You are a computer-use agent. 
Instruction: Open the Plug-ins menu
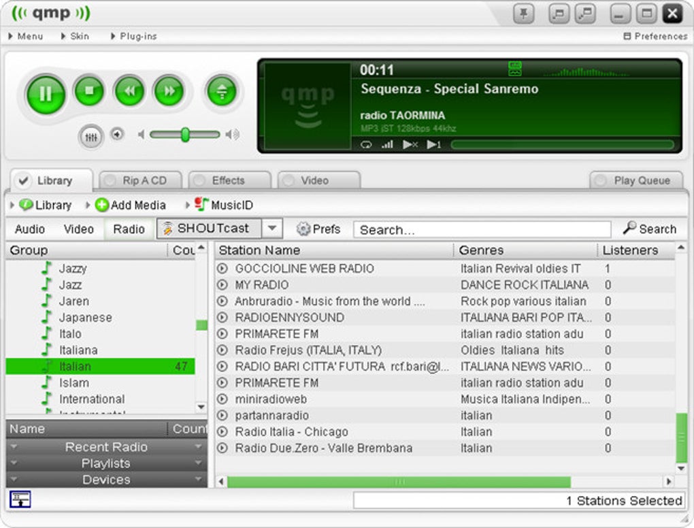133,36
